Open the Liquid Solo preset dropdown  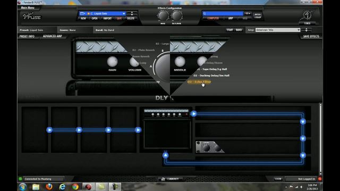tap(124, 13)
